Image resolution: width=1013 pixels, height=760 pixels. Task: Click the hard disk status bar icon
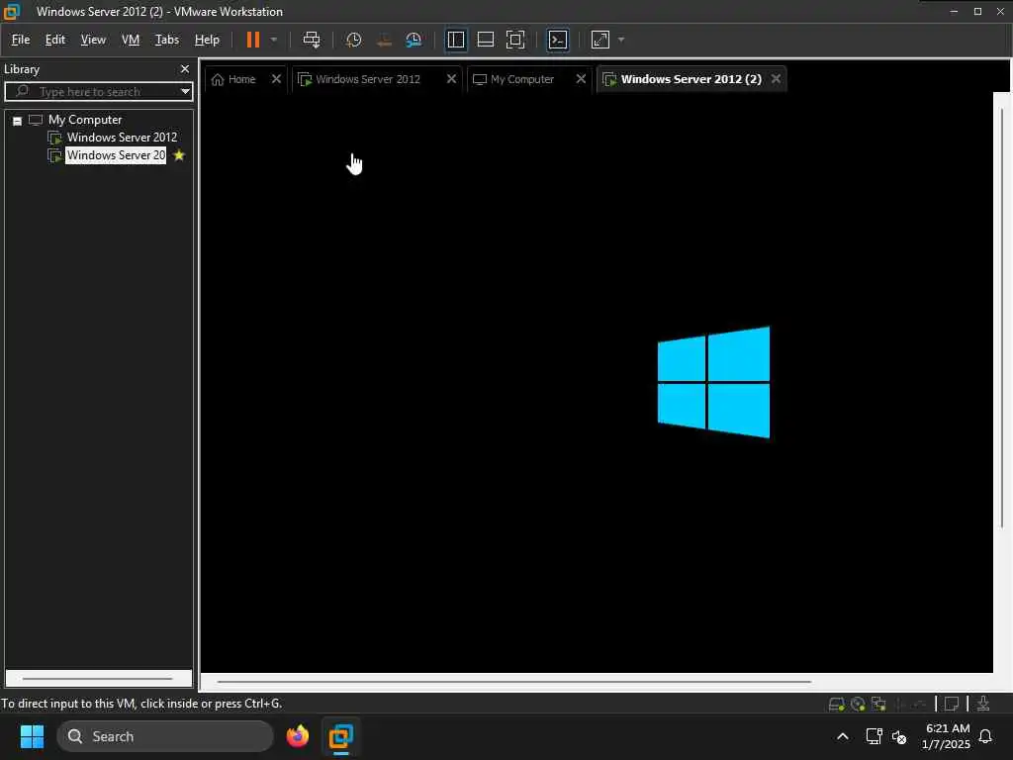click(x=836, y=704)
